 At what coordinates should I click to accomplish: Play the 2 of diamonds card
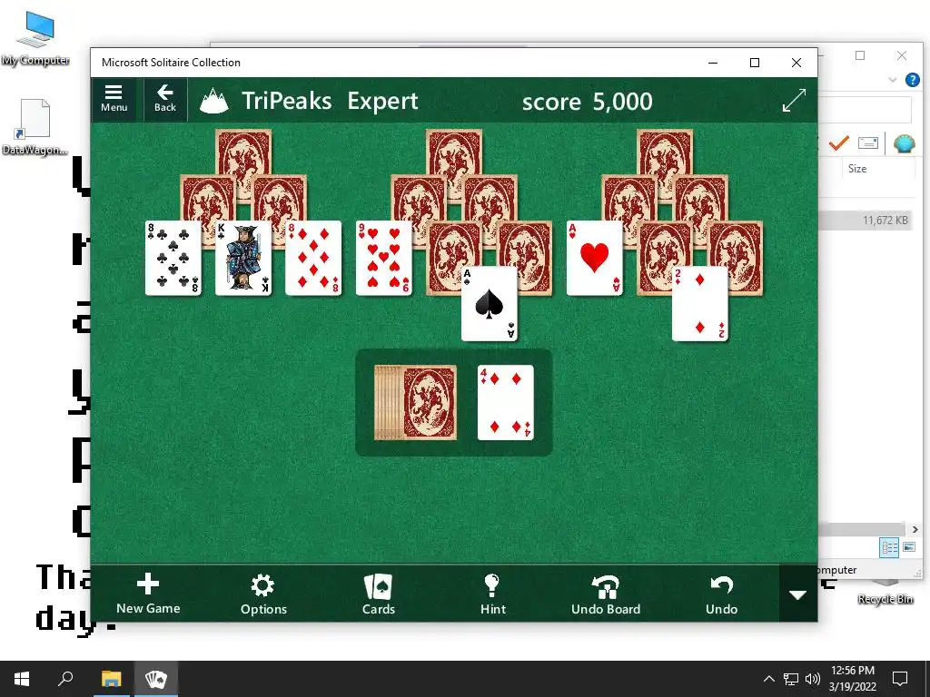pos(700,304)
